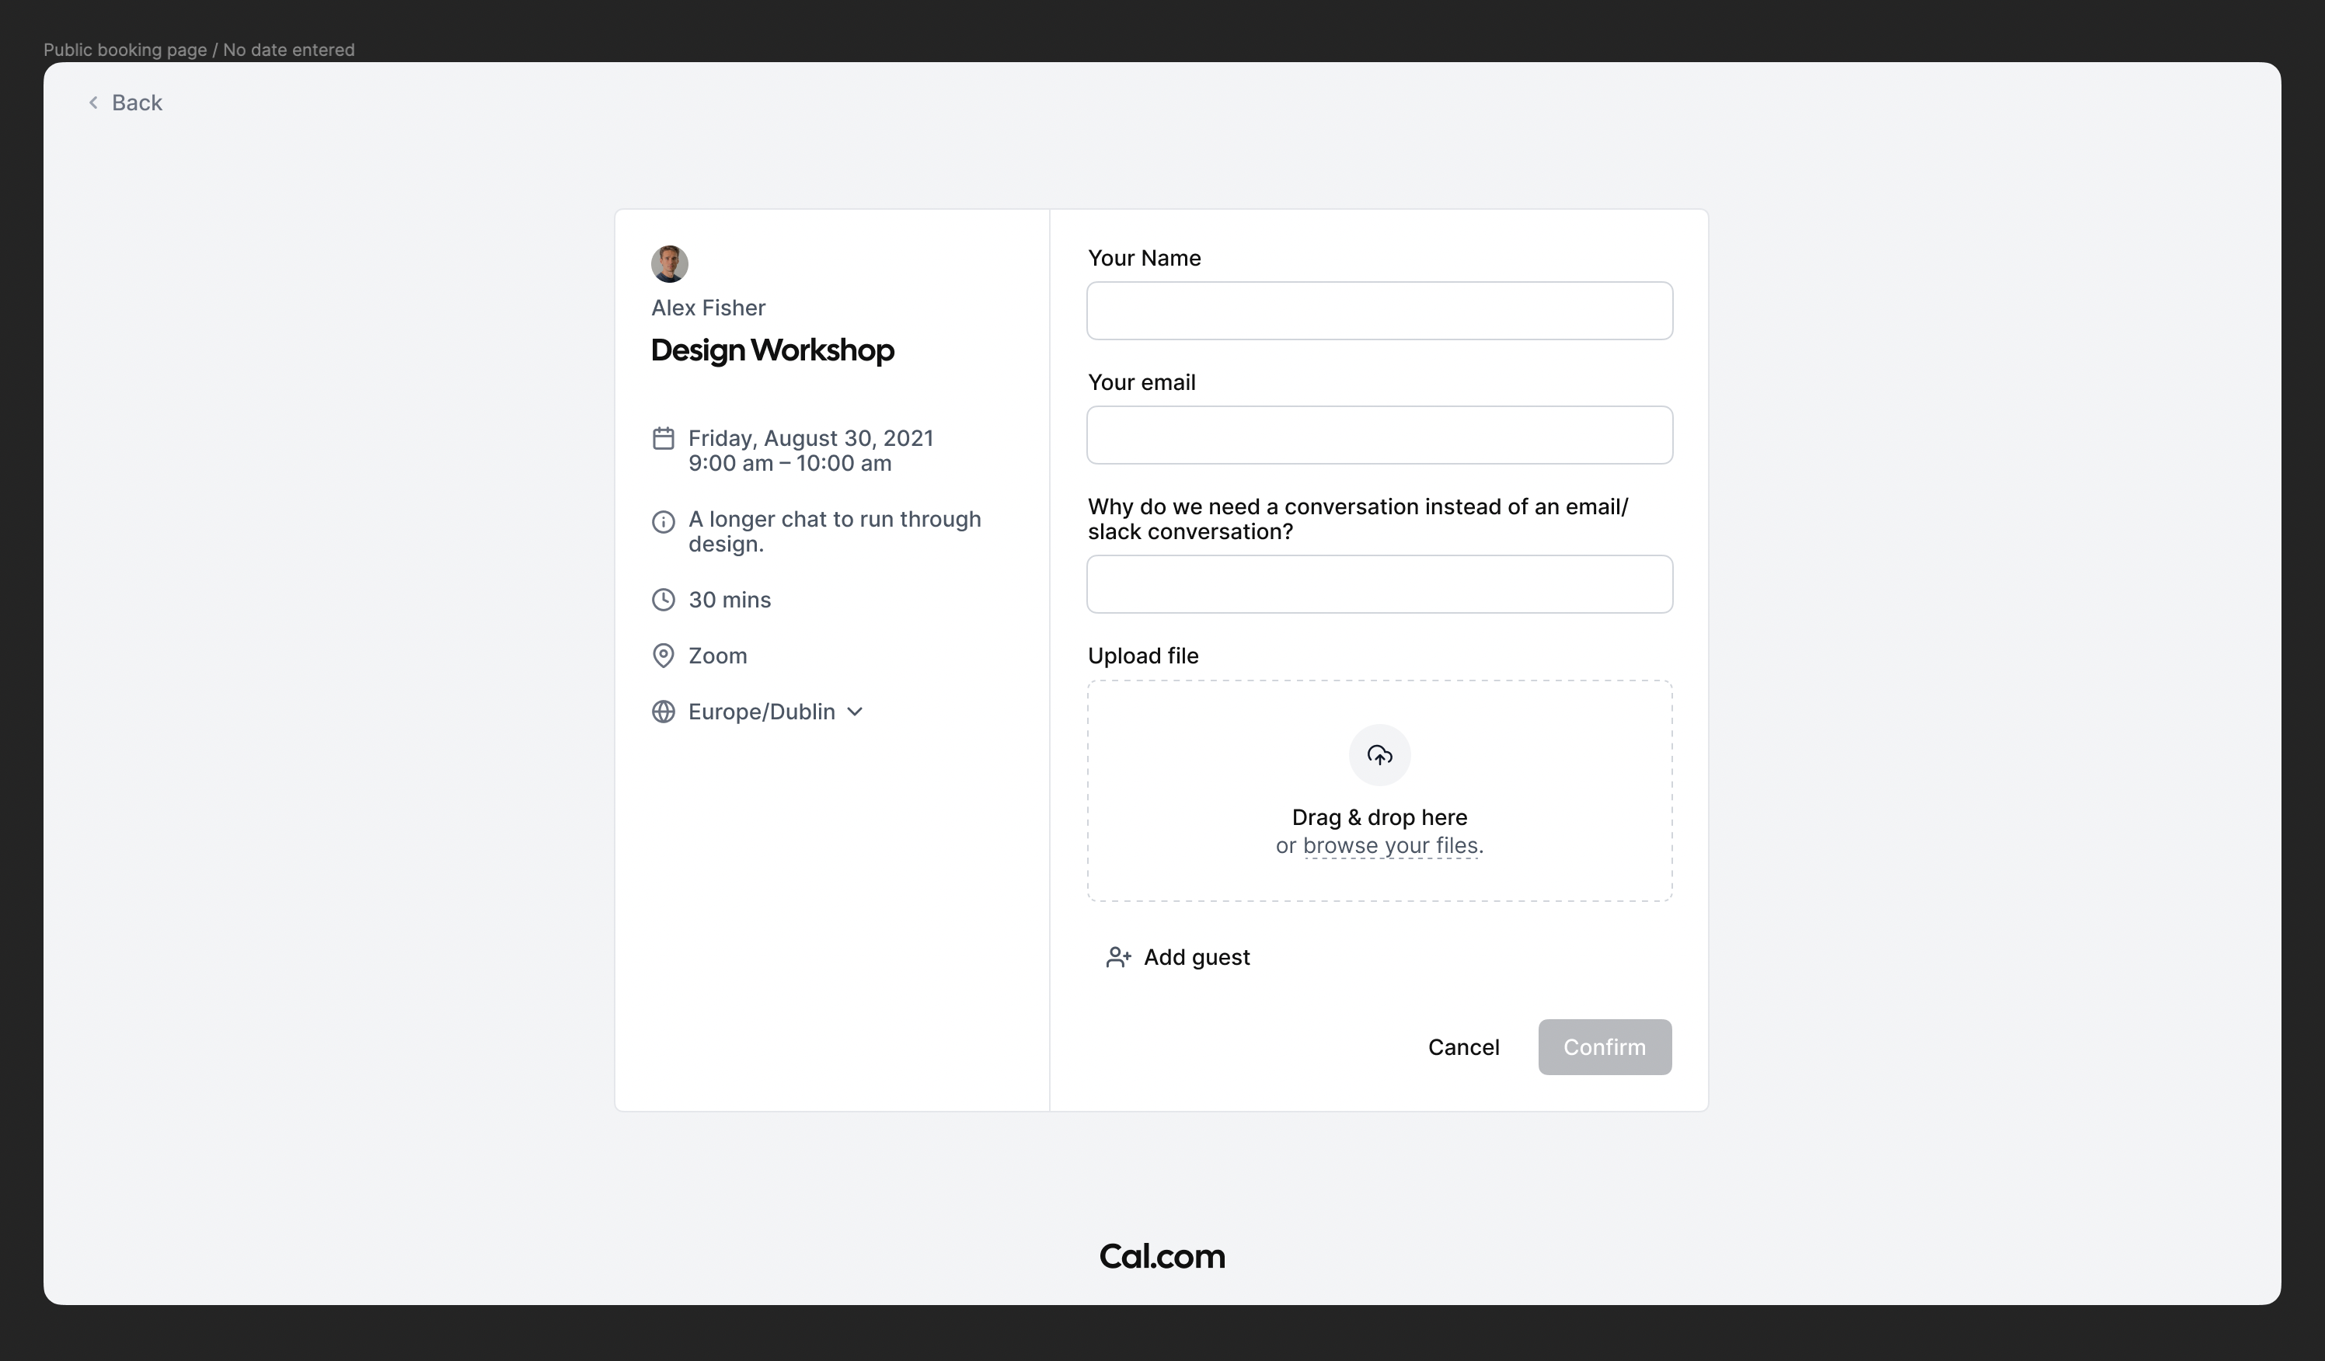The height and width of the screenshot is (1361, 2325).
Task: Click the info icon next to description
Action: click(662, 522)
